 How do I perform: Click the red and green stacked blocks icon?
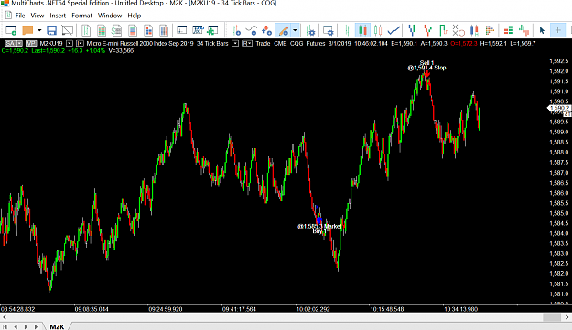pos(508,30)
